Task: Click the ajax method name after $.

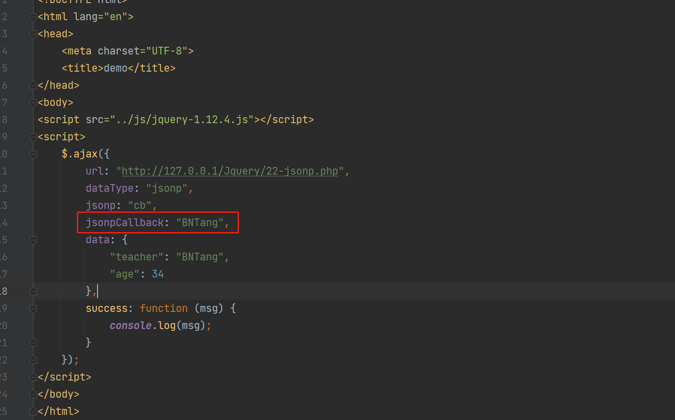Action: pos(86,154)
